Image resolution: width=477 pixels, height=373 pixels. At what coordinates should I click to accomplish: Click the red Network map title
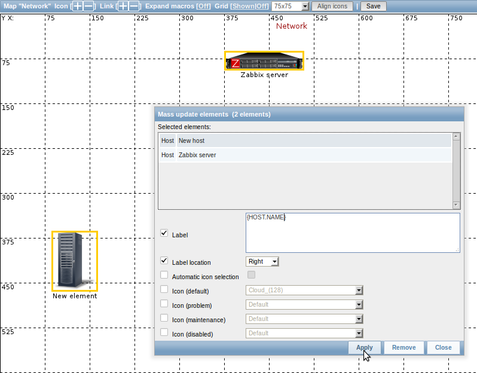[292, 26]
